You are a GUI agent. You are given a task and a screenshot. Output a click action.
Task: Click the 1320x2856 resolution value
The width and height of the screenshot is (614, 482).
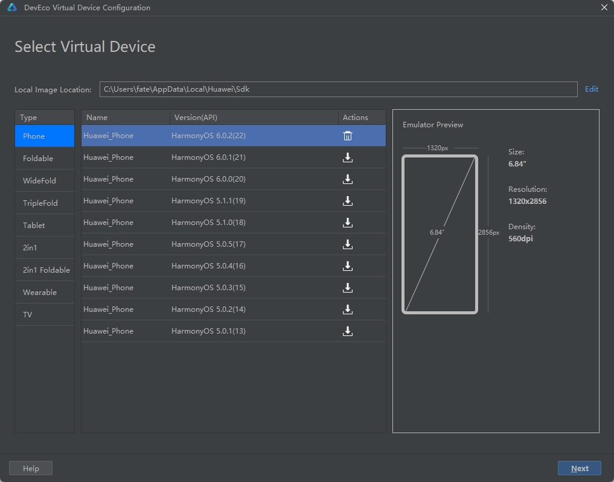[x=528, y=201]
